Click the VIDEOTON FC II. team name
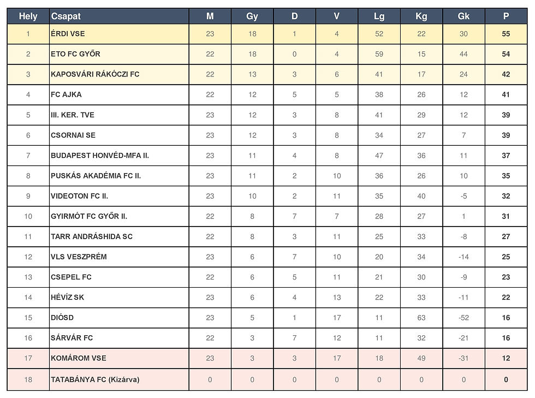 83,196
